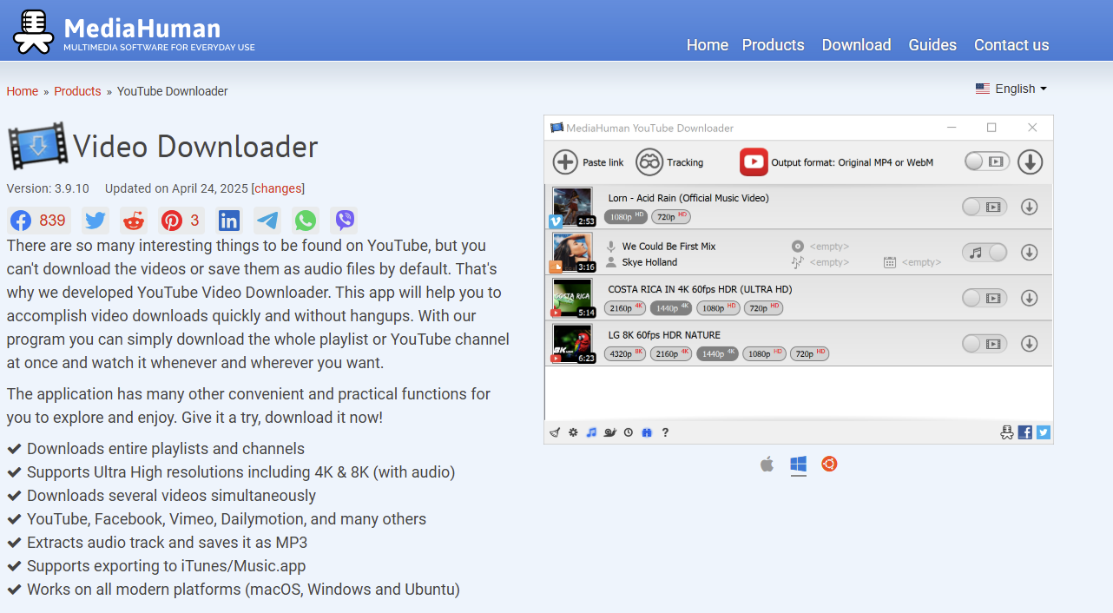Click the Facebook icon in the app status bar

pos(1025,432)
